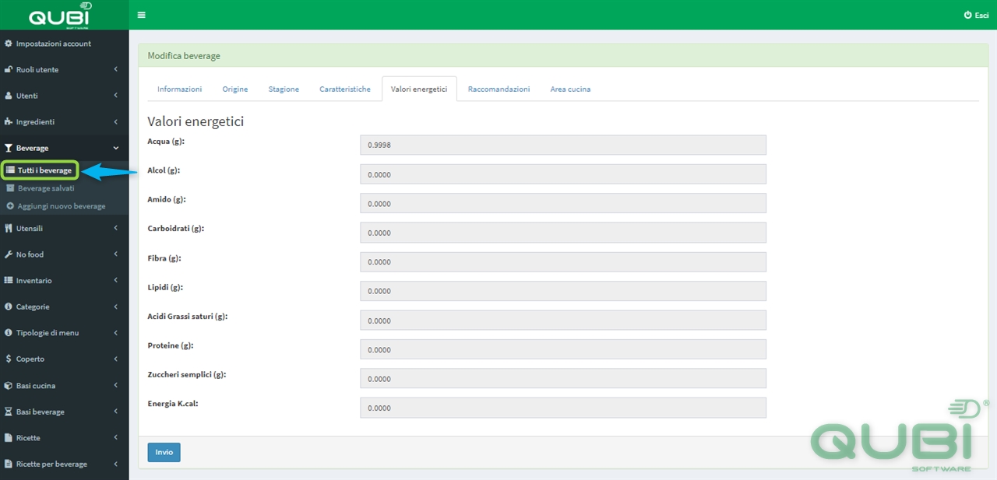Expand the Basi beverage menu chevron
The height and width of the screenshot is (480, 997).
pos(115,412)
